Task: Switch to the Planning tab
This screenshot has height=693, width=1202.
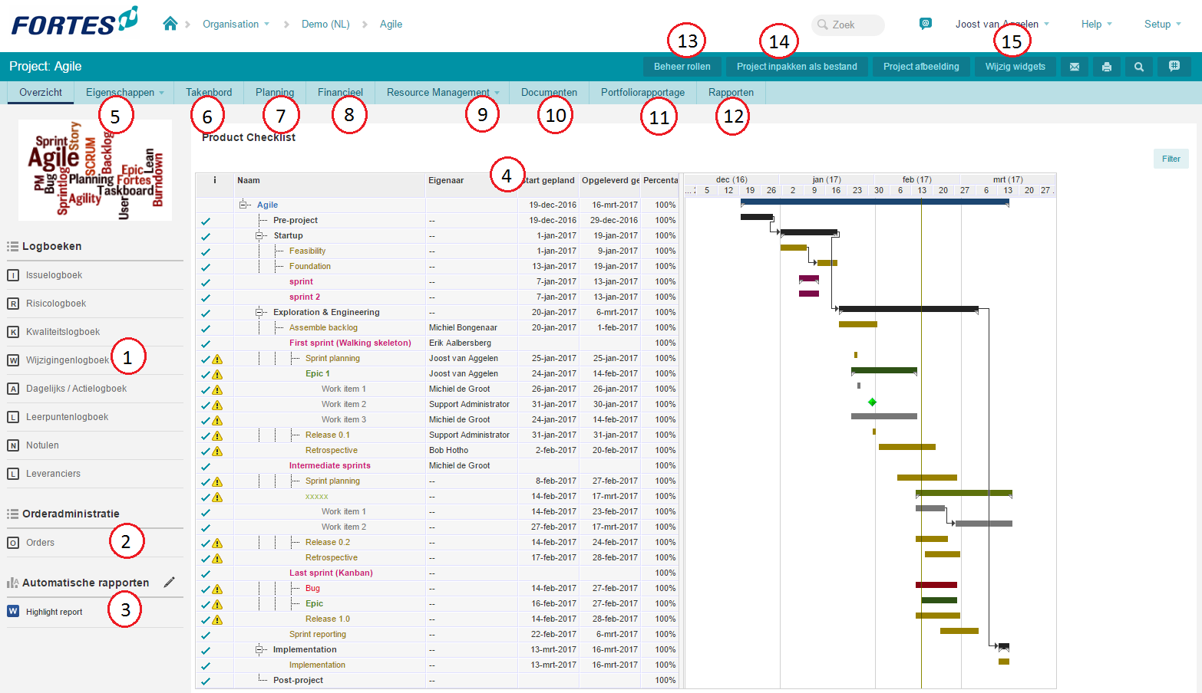Action: click(x=275, y=92)
